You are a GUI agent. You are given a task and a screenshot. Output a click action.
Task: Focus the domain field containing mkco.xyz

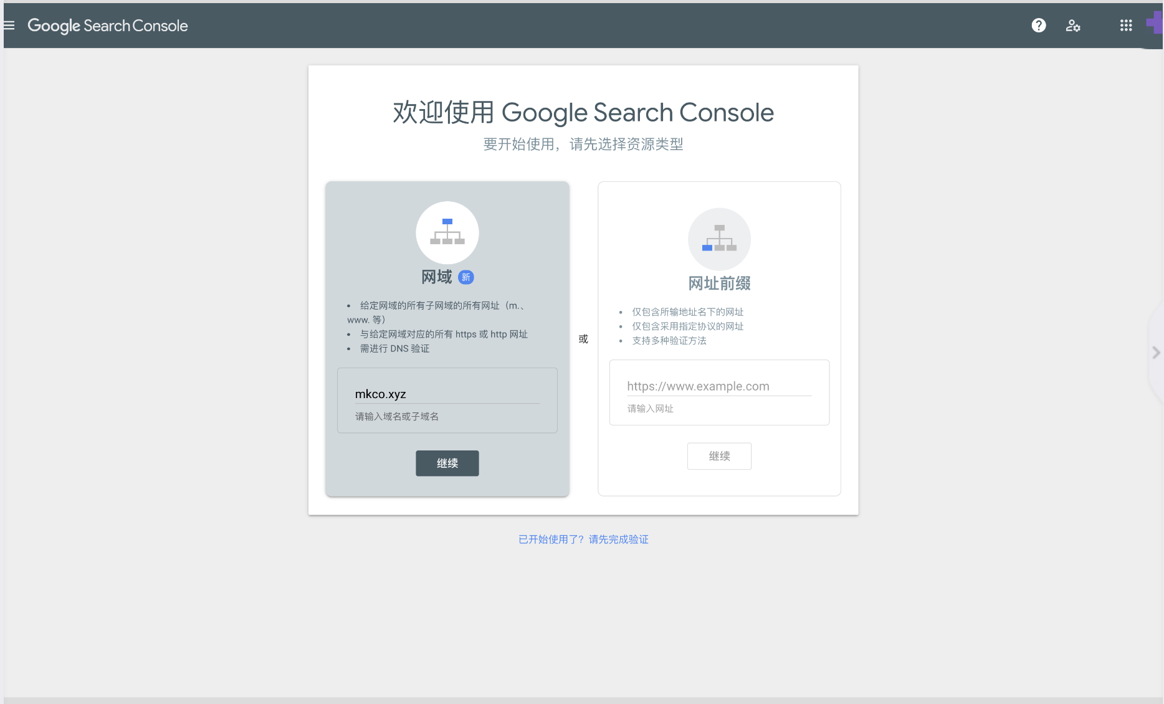pos(447,394)
